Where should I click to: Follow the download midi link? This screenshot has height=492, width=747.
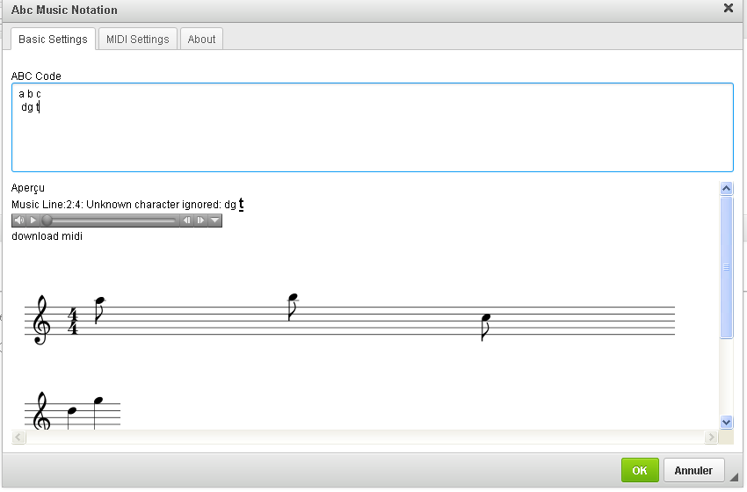tap(47, 236)
